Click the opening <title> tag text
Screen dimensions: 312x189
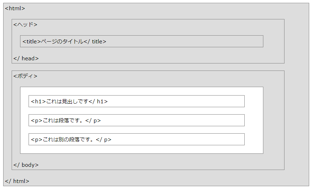[x=32, y=41]
